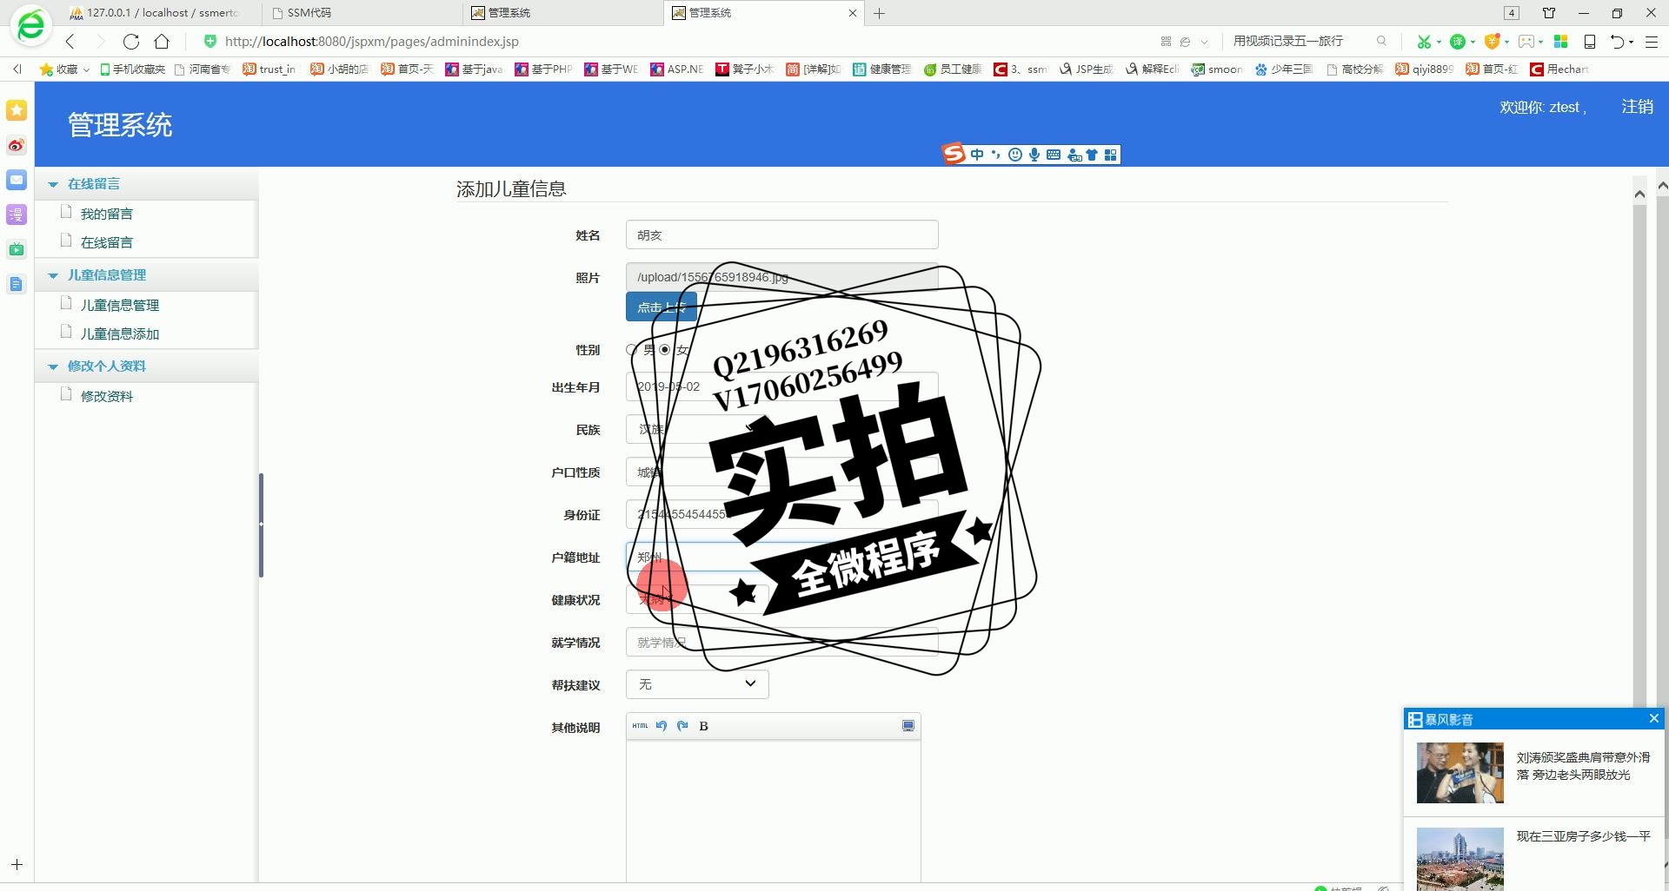
Task: Open the trust_in bookmark
Action: [269, 69]
